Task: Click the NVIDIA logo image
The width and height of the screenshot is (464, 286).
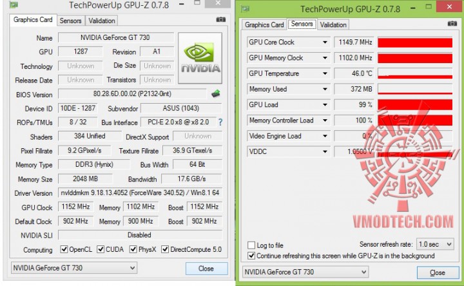Action: click(200, 58)
